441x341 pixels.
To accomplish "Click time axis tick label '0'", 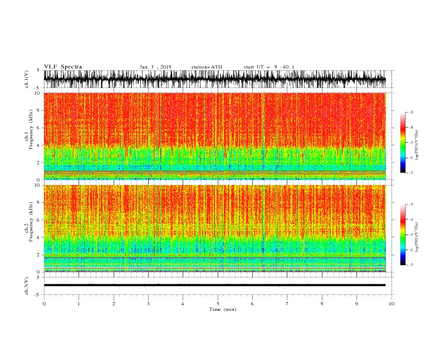I will (44, 304).
